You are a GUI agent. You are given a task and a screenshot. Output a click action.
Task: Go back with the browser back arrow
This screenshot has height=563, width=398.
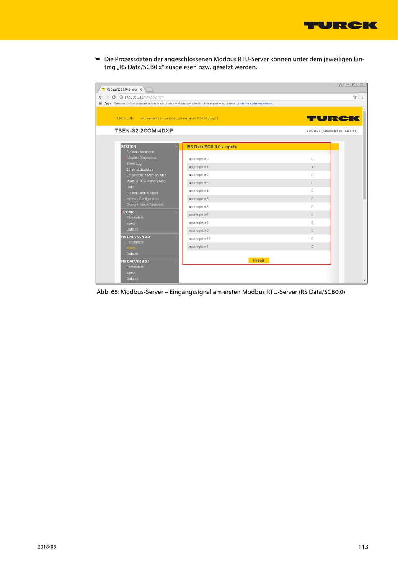101,97
